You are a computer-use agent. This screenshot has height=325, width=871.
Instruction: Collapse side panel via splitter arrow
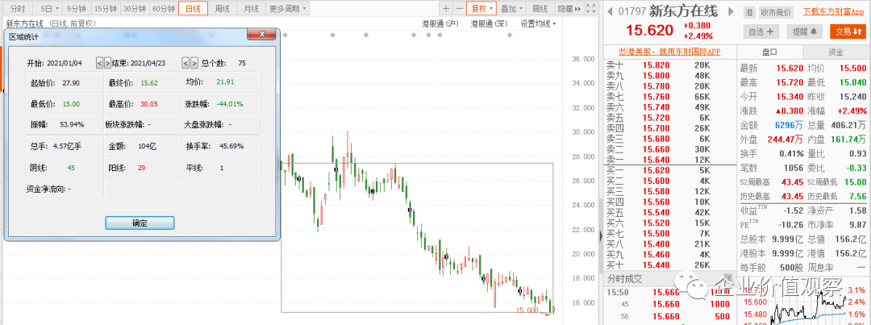[x=600, y=235]
